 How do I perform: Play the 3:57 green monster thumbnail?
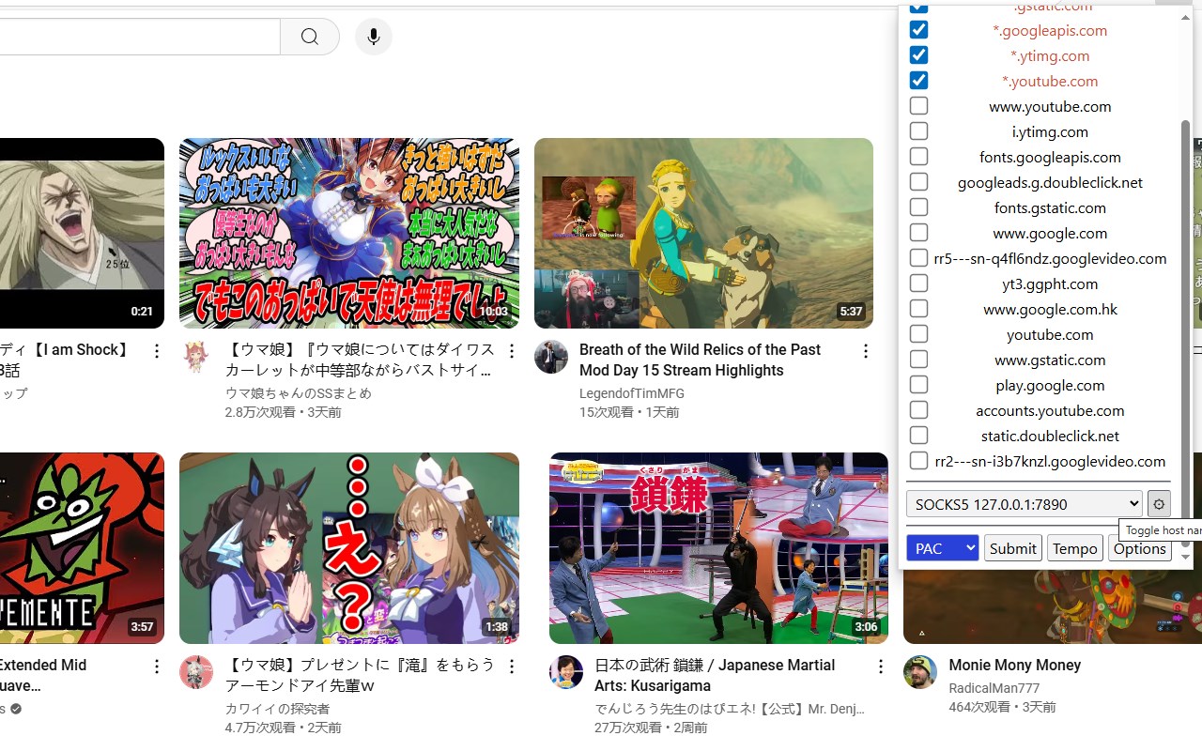tap(82, 548)
